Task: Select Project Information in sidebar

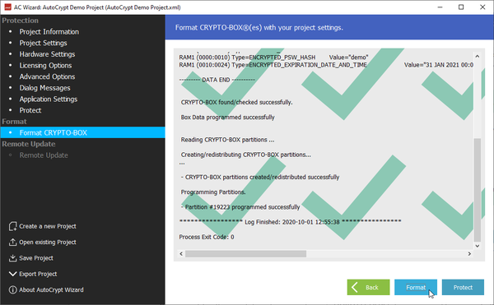Action: pos(49,32)
